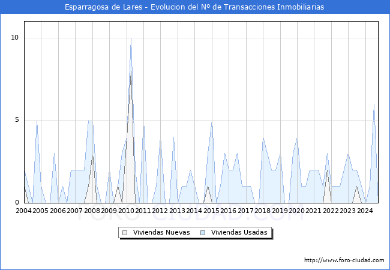Click the 'Viviendas Usadas' legend label

(x=239, y=232)
